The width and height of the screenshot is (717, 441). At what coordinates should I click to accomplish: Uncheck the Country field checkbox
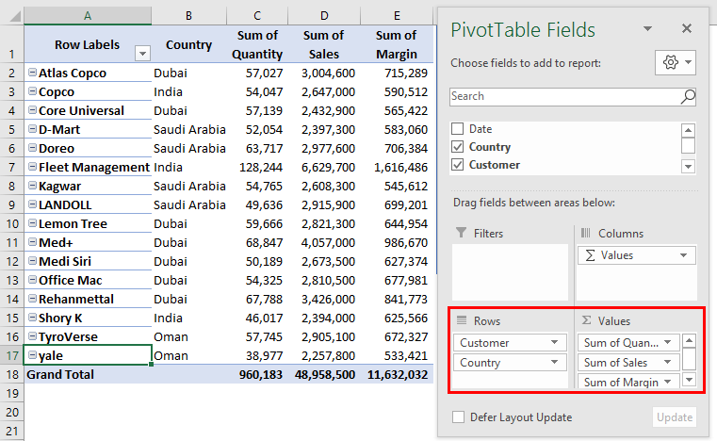(x=458, y=147)
